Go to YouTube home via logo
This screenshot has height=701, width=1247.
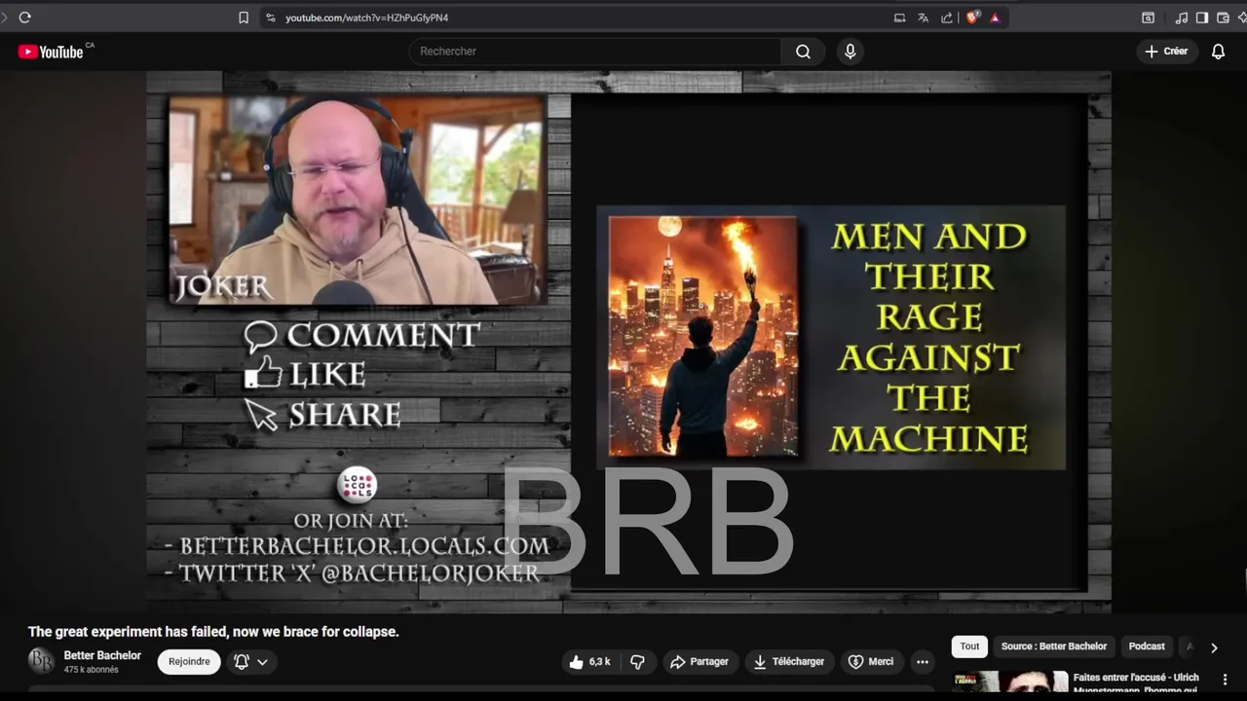click(51, 52)
